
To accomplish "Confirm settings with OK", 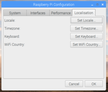I will coord(94,84).
